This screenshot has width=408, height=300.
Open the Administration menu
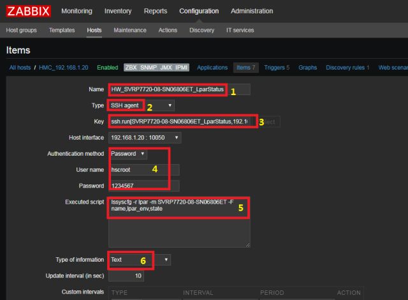252,11
